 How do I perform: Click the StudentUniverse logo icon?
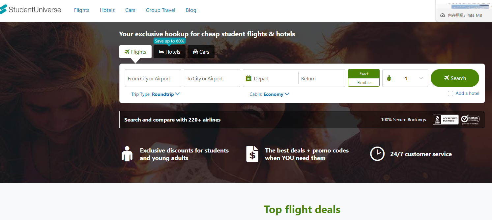pyautogui.click(x=3, y=10)
